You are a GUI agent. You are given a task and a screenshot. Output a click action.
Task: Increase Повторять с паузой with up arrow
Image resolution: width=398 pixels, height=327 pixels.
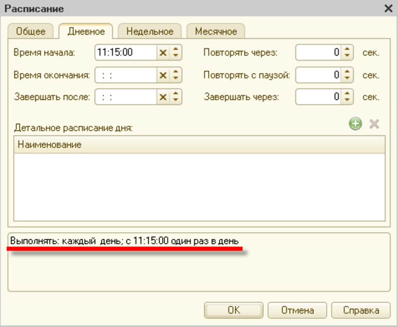coord(347,72)
